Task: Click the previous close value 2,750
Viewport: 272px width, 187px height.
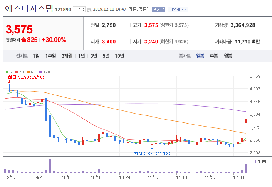Action: [x=109, y=25]
